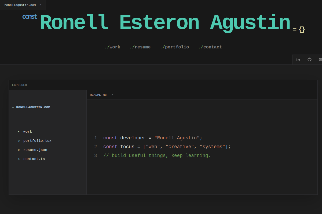Viewport: 322px width, 214px height.
Task: Click the "Ronell Agustin" string literal
Action: click(x=177, y=138)
